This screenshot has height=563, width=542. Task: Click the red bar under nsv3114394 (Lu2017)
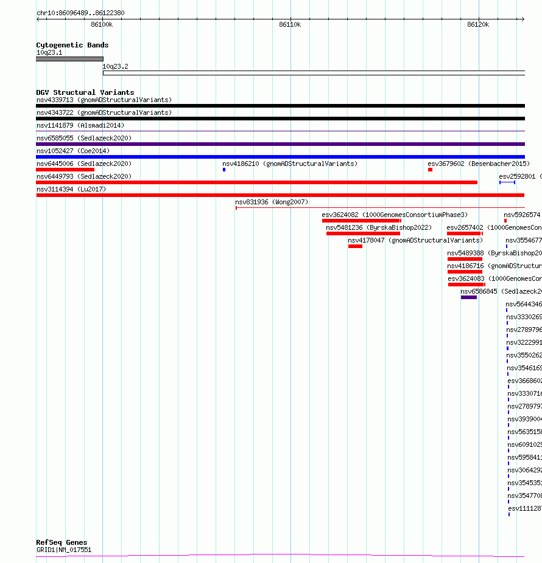(281, 195)
